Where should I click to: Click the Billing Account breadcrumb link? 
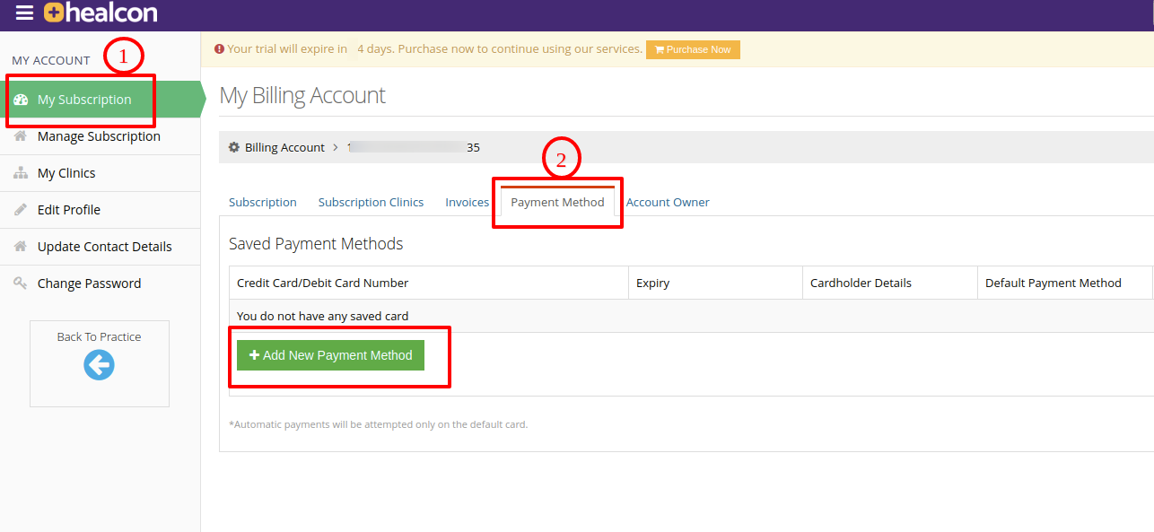pyautogui.click(x=284, y=147)
